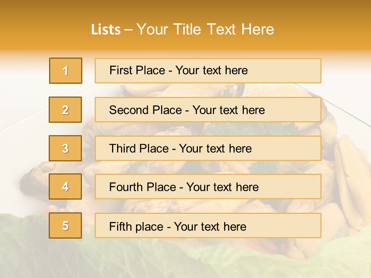Click the bold word Lists in title
The image size is (371, 278).
pos(106,30)
